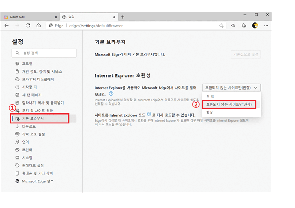Open the Settings and more ellipsis menu
The width and height of the screenshot is (295, 208).
click(266, 26)
